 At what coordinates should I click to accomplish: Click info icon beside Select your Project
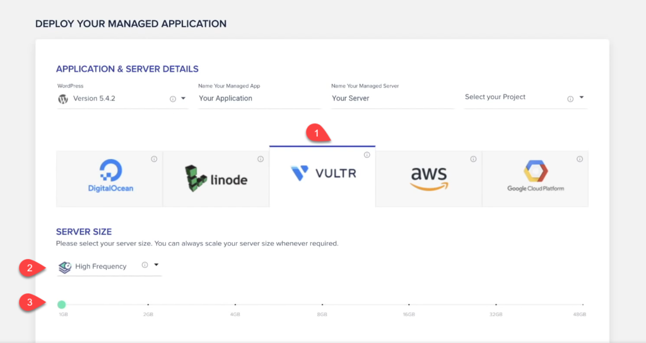tap(570, 99)
